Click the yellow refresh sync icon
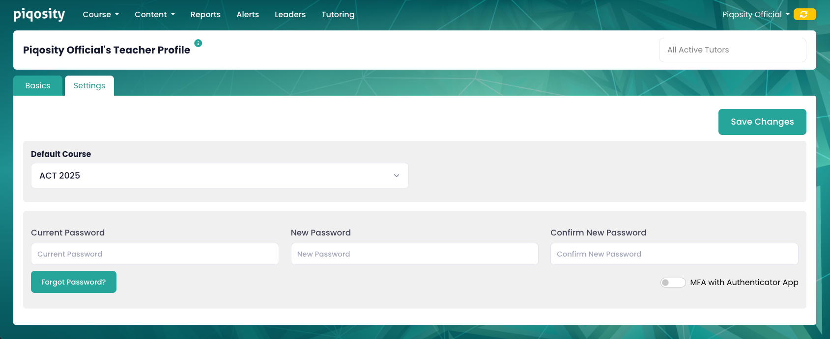Image resolution: width=830 pixels, height=339 pixels. click(804, 15)
